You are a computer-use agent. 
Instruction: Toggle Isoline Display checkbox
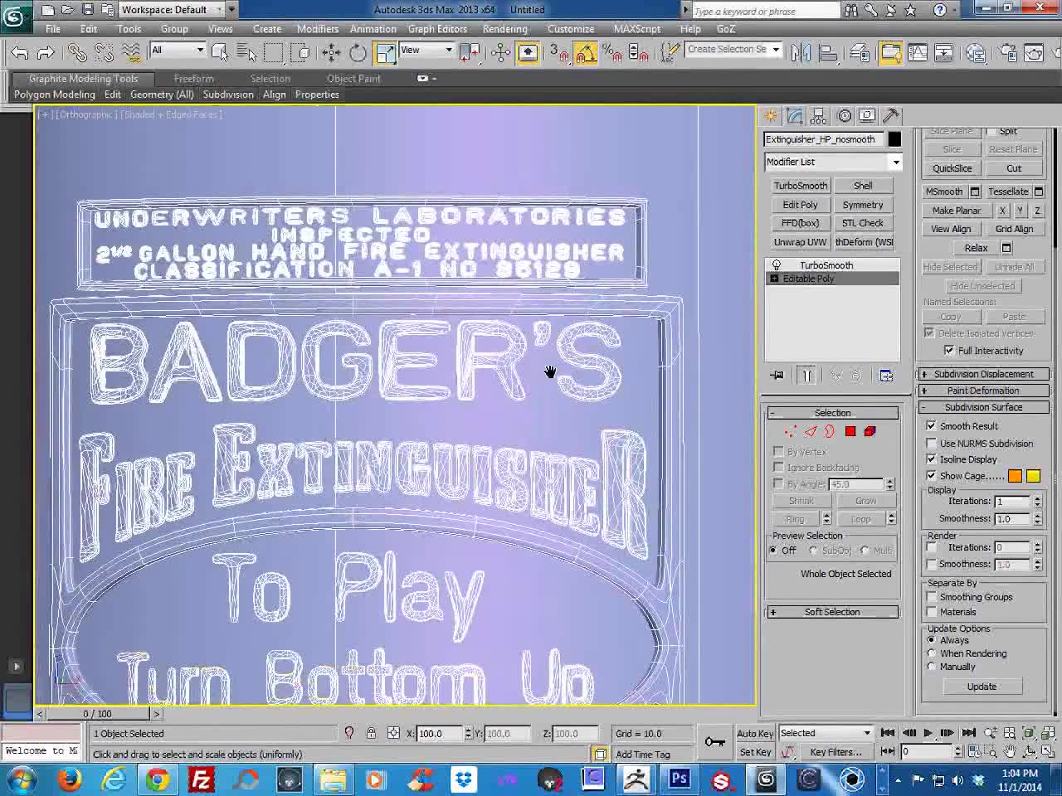(931, 459)
